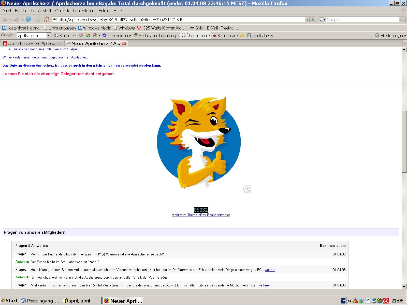
Task: Click the DE language indicator
Action: pos(343,301)
